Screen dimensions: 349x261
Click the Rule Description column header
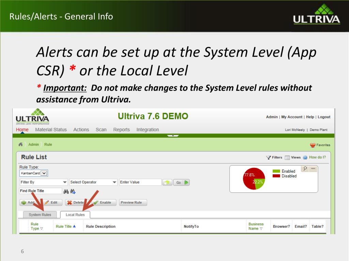click(x=101, y=226)
